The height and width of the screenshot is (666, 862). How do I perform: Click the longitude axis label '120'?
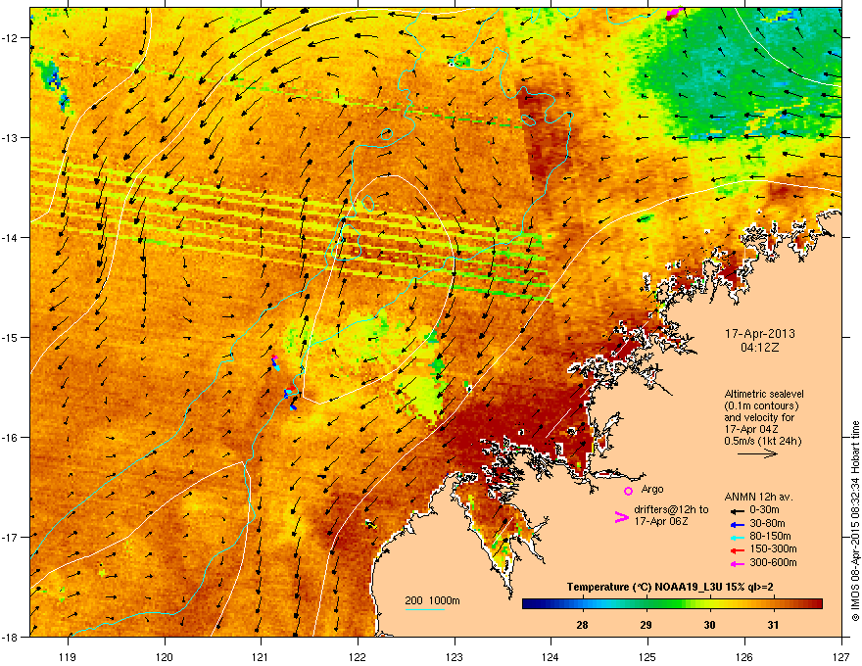(x=165, y=656)
